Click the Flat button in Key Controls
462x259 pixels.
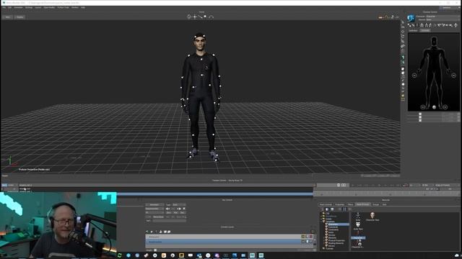coord(183,213)
